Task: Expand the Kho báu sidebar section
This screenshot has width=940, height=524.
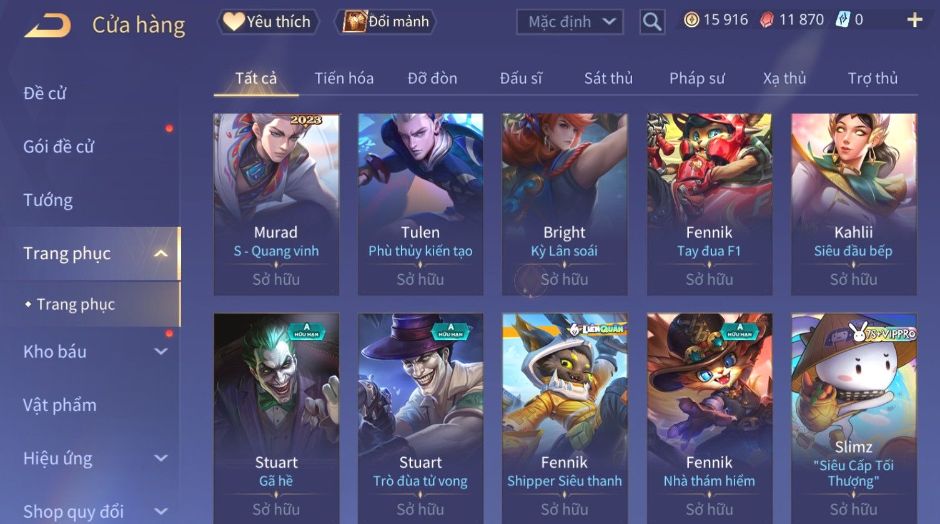Action: (161, 352)
